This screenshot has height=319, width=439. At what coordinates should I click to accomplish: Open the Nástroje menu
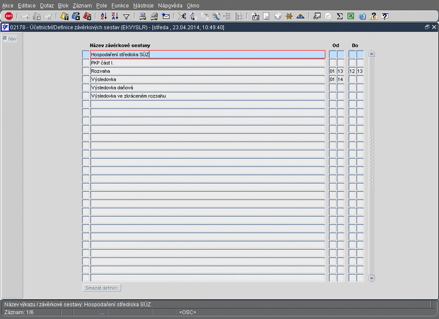point(143,5)
